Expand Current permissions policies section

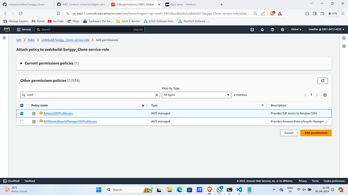(21, 63)
